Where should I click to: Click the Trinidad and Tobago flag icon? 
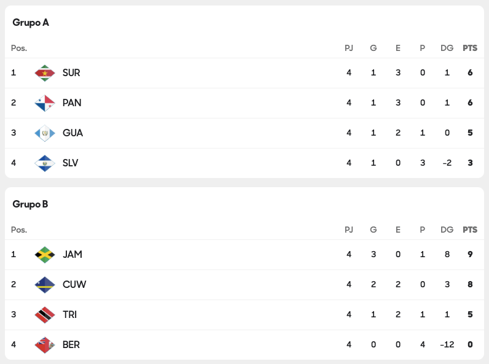[x=45, y=314]
